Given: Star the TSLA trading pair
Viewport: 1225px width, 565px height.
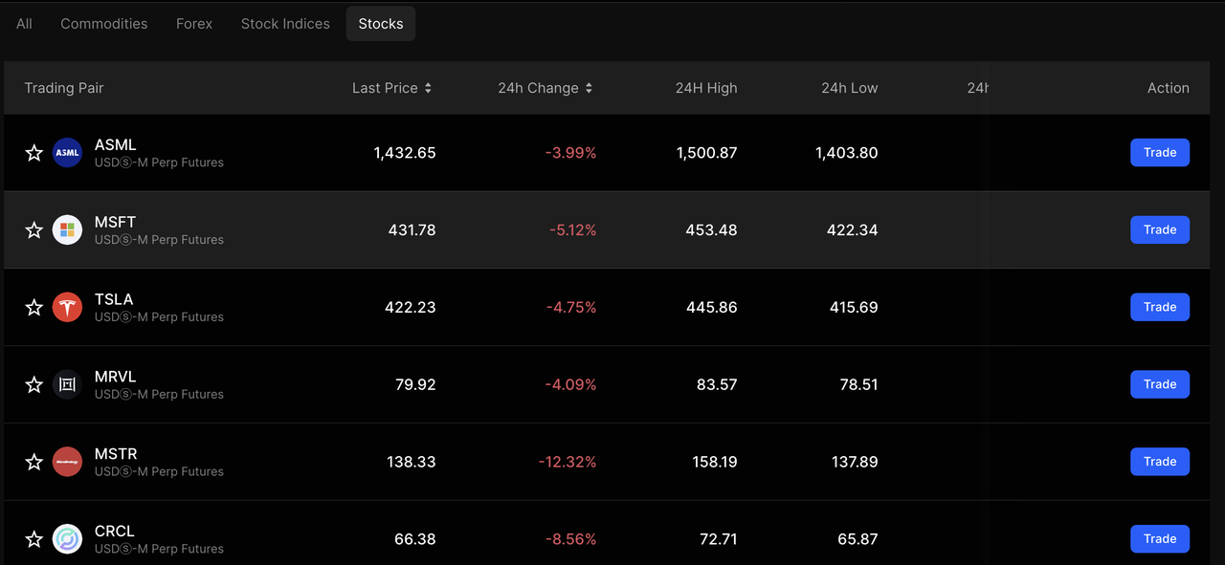Looking at the screenshot, I should (34, 307).
